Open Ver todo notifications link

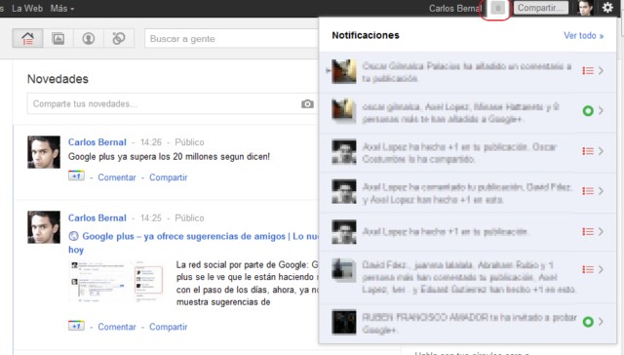pos(583,36)
